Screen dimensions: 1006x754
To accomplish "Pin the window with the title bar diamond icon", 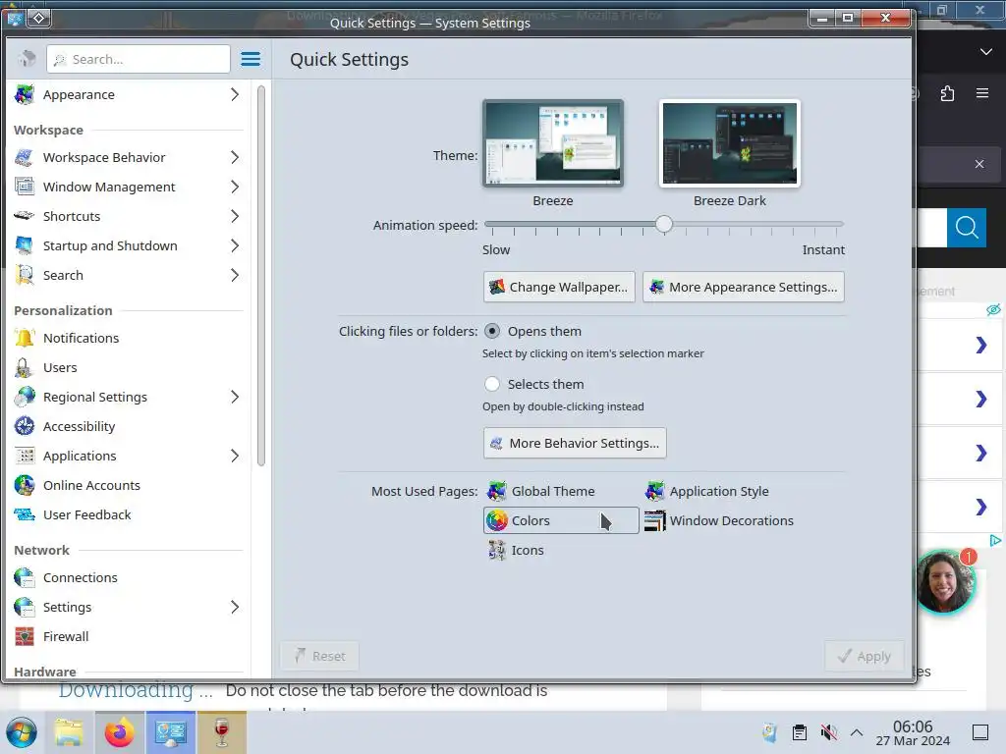I will coord(38,18).
